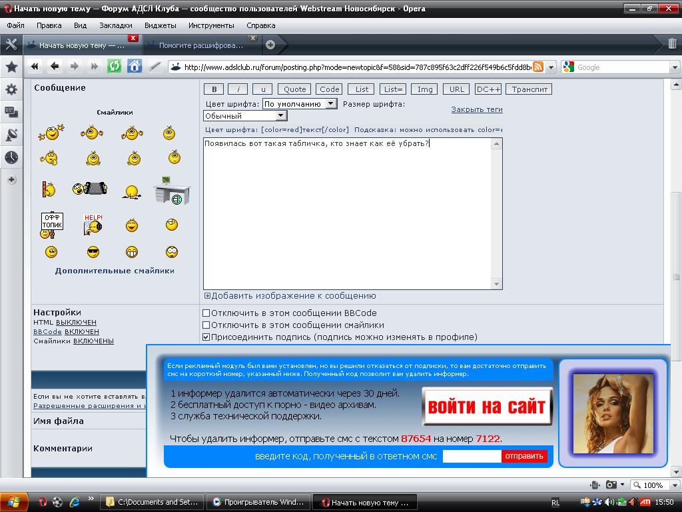Click the Reload page toolbar icon
This screenshot has height=512, width=682.
(x=114, y=66)
